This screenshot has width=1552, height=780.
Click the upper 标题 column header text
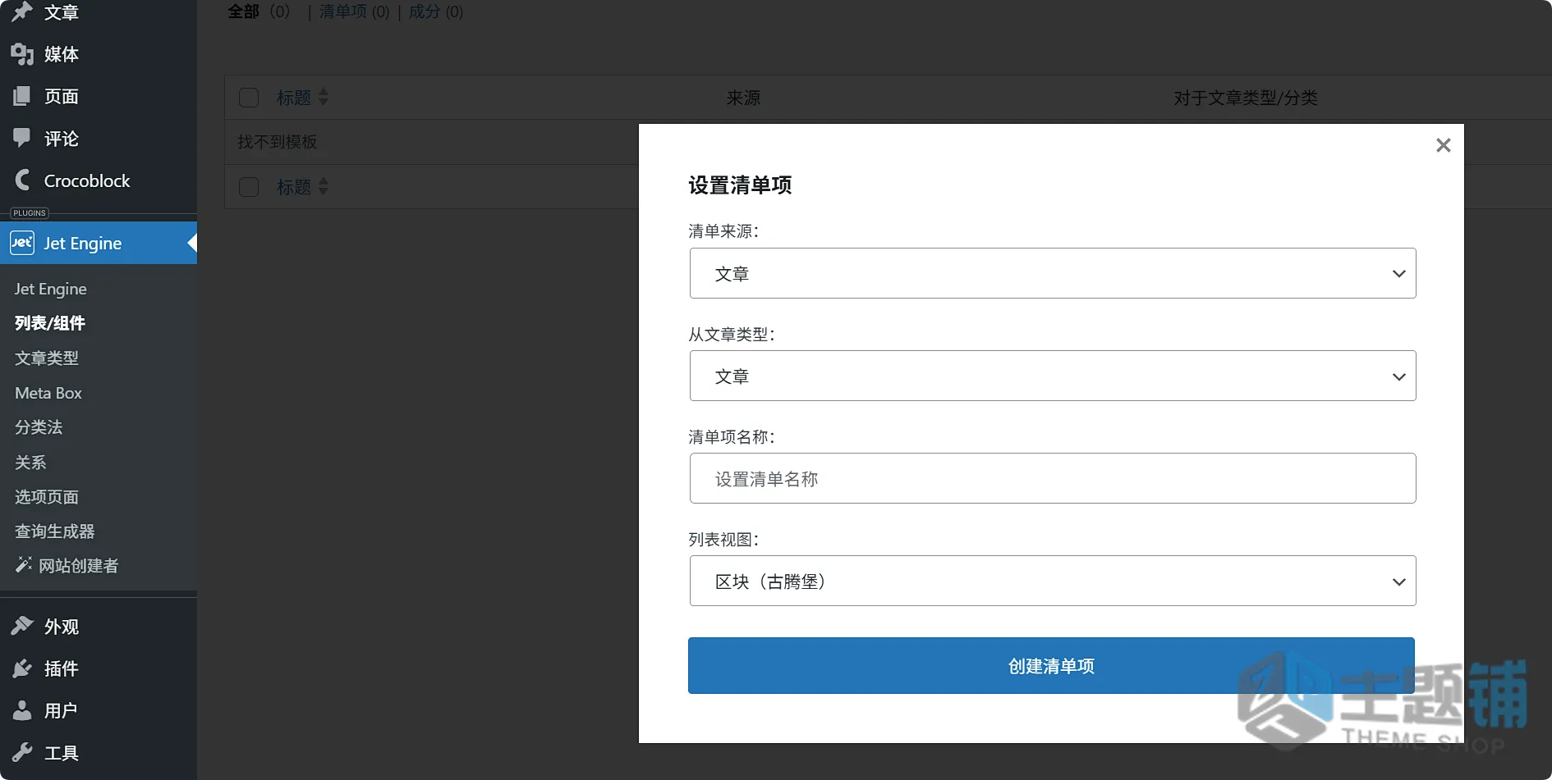[x=294, y=98]
